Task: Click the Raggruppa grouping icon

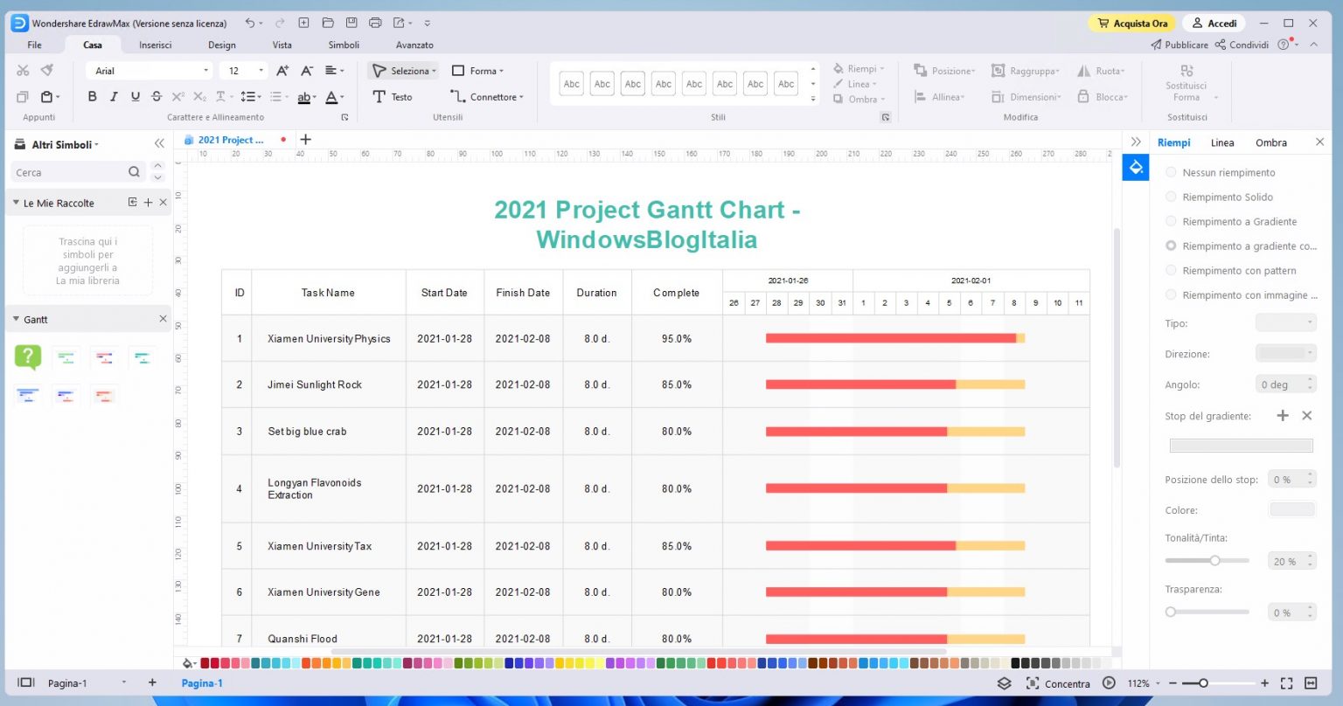Action: pos(1025,70)
